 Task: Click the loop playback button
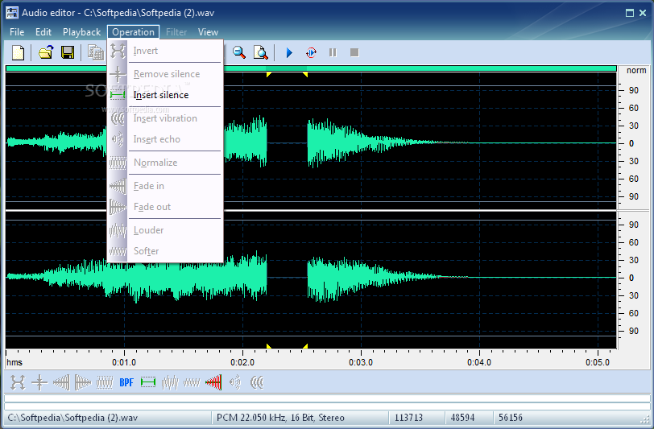[x=311, y=52]
